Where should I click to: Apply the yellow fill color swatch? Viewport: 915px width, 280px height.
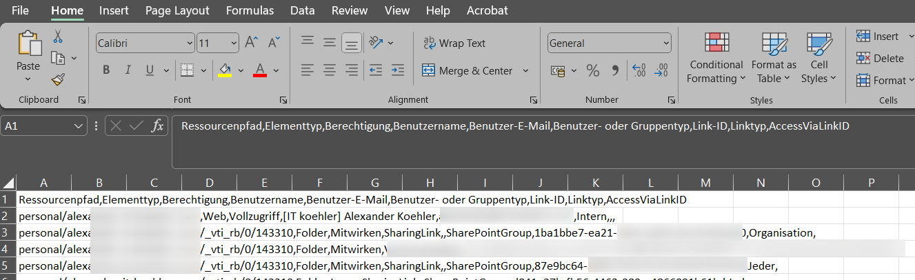pos(225,70)
